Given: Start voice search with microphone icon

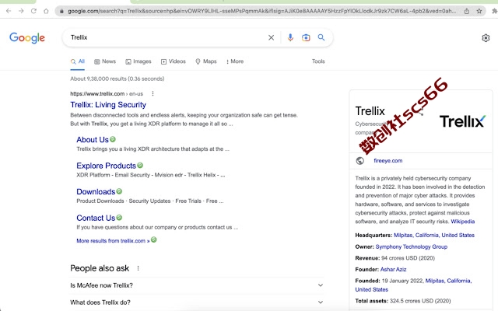Looking at the screenshot, I should point(290,38).
